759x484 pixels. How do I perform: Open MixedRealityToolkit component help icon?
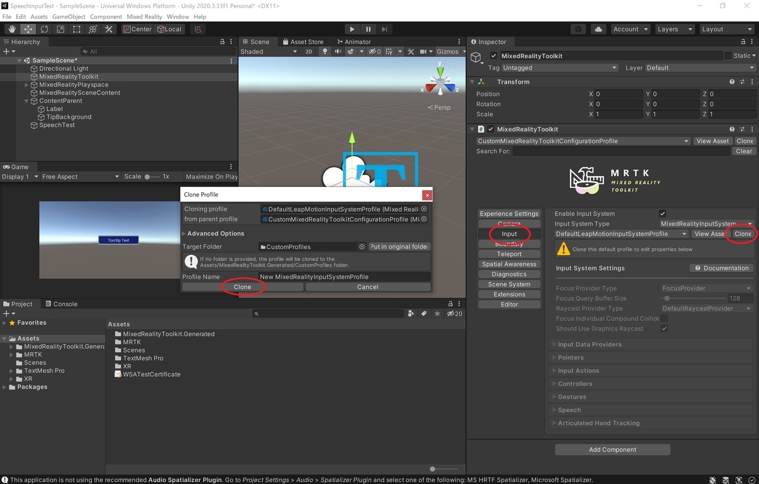732,129
